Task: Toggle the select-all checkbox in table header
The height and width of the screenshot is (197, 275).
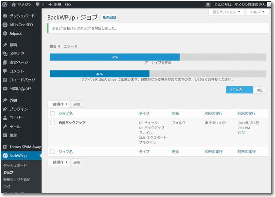Action: (x=52, y=113)
